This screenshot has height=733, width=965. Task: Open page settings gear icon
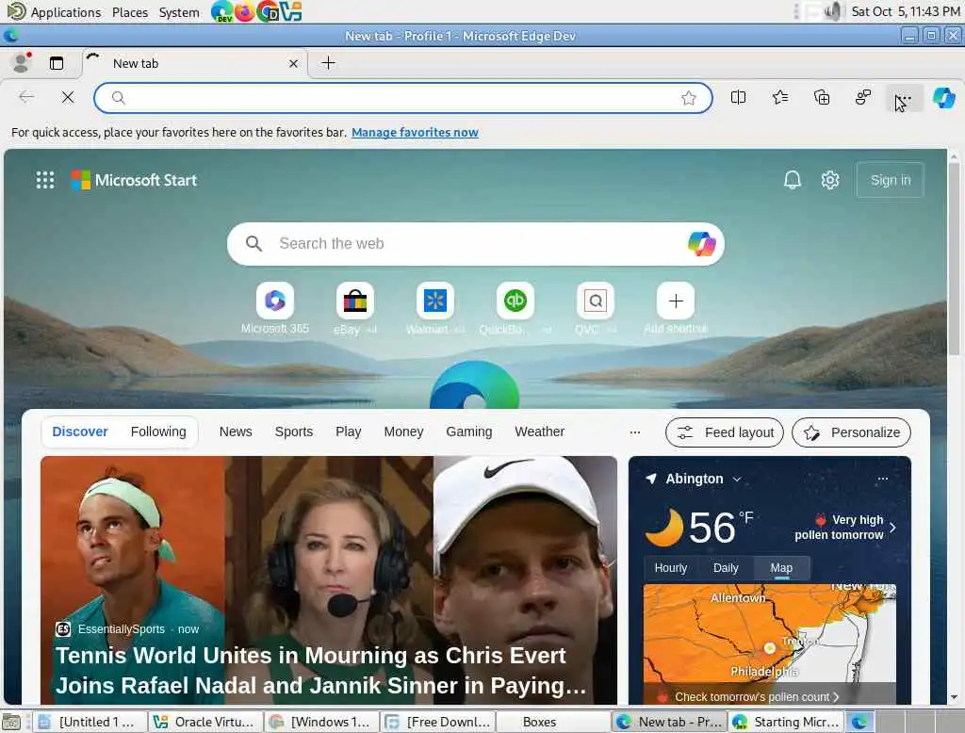[x=830, y=180]
